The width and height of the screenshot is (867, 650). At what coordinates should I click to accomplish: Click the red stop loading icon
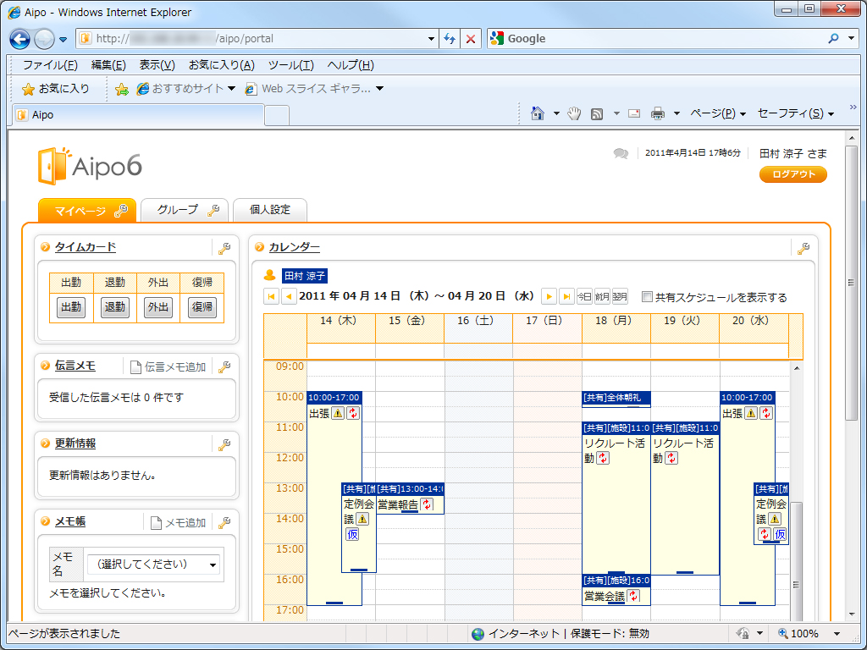471,39
